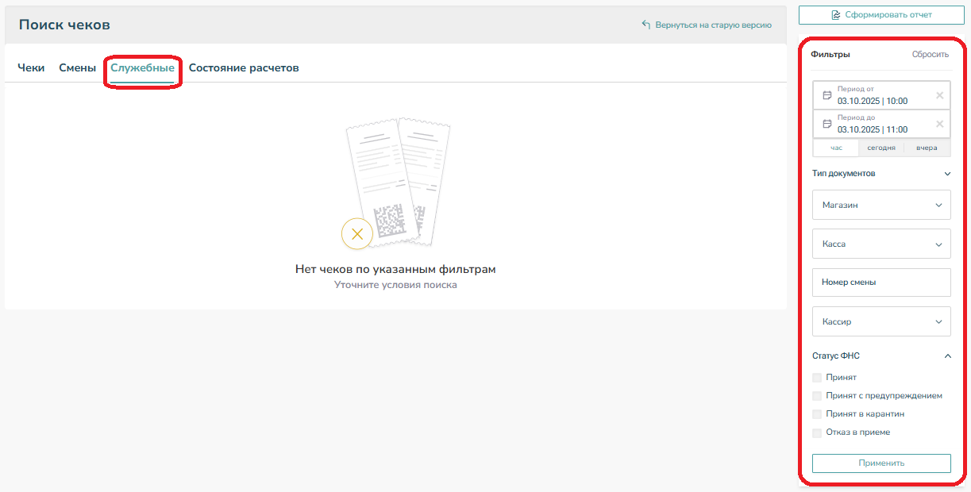This screenshot has width=971, height=492.
Task: Tick the "Отказ в приеме" checkbox
Action: click(x=817, y=432)
